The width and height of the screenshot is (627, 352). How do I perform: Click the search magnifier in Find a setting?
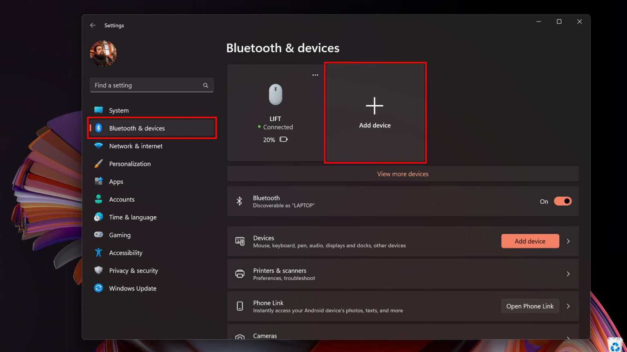click(x=205, y=85)
